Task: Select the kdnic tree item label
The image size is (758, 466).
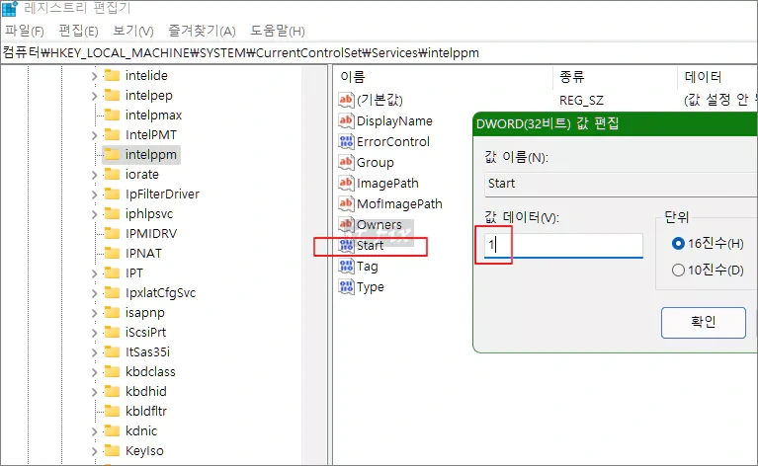Action: click(x=141, y=430)
